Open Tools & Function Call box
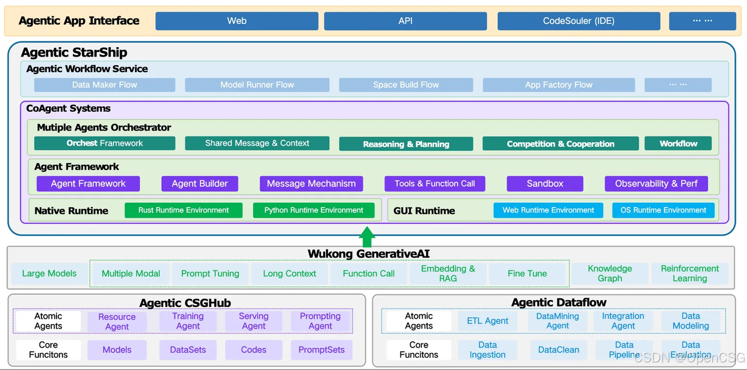 [434, 184]
